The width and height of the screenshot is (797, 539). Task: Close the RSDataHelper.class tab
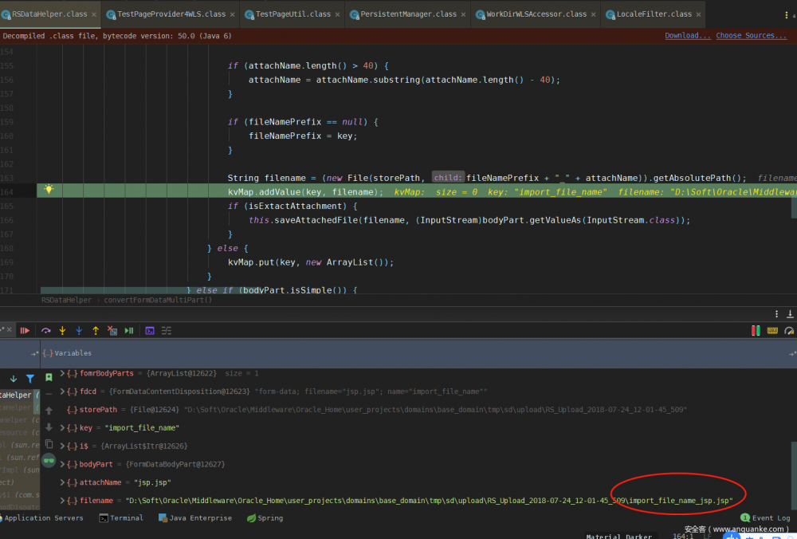click(94, 14)
